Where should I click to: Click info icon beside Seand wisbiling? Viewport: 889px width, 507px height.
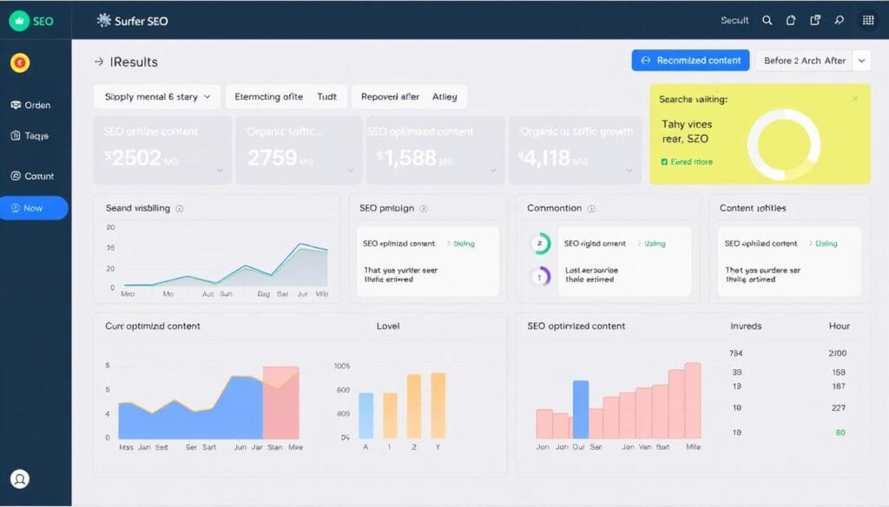click(x=180, y=209)
